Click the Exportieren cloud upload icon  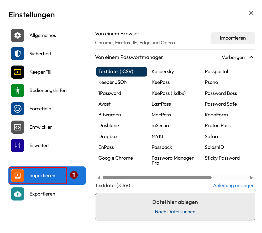coord(18,194)
